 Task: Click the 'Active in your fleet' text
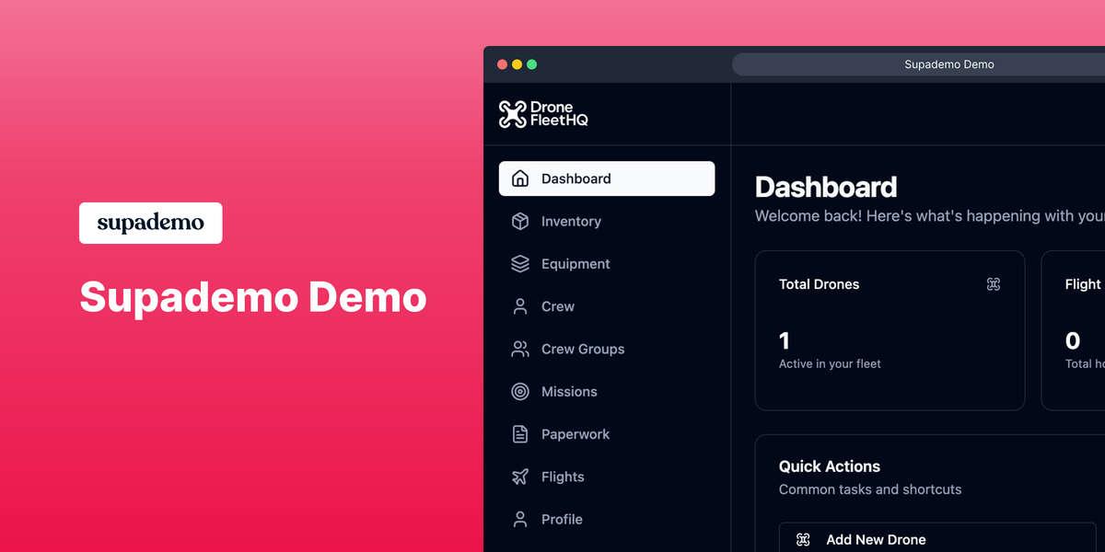(x=830, y=363)
